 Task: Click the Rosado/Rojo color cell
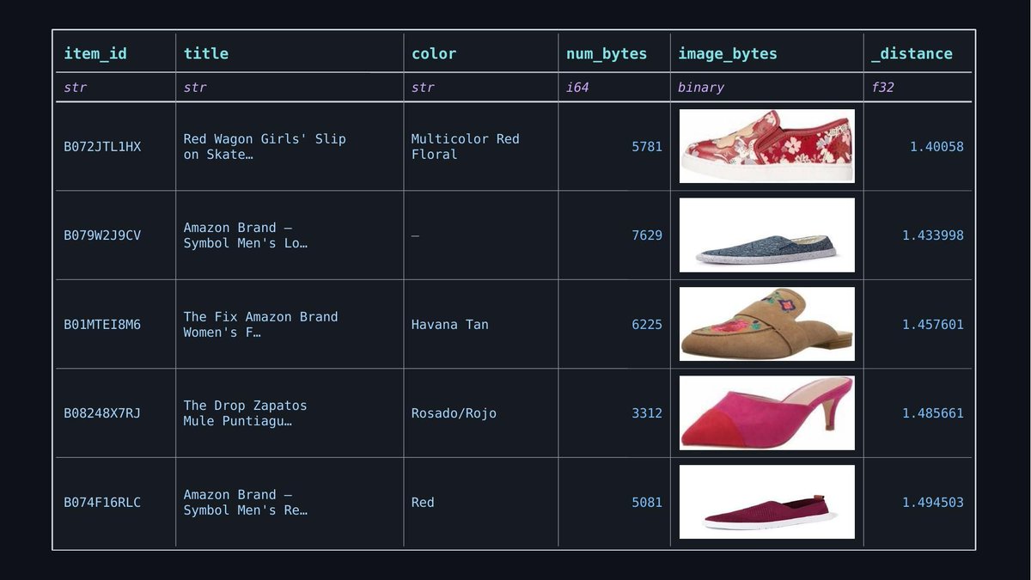click(x=454, y=413)
